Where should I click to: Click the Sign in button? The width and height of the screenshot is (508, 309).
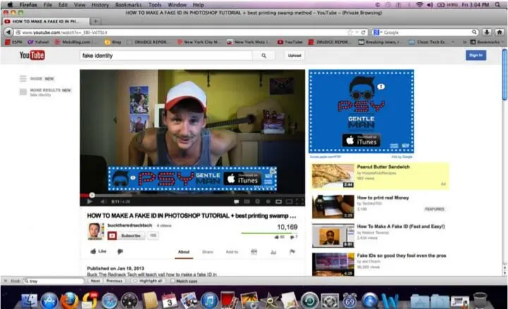pos(476,56)
